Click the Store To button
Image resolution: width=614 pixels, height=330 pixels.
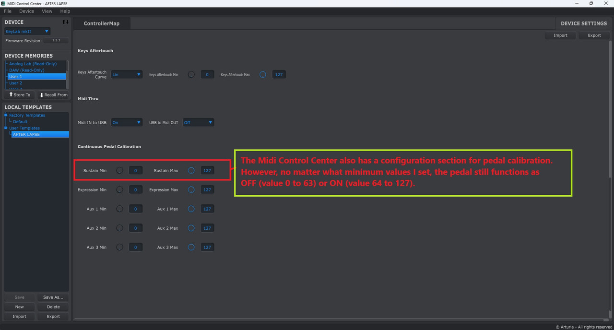(19, 94)
